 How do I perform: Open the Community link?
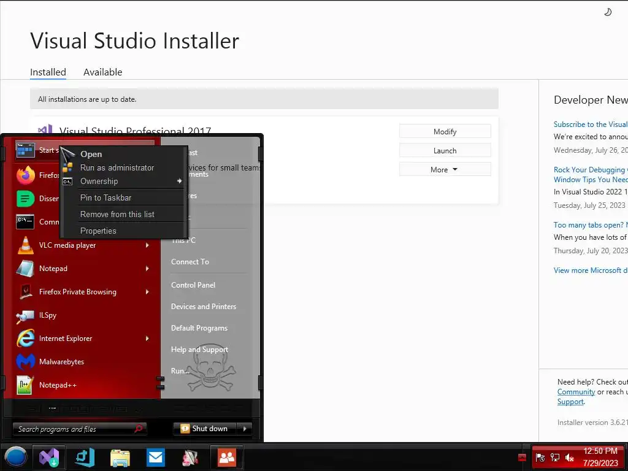coord(576,392)
